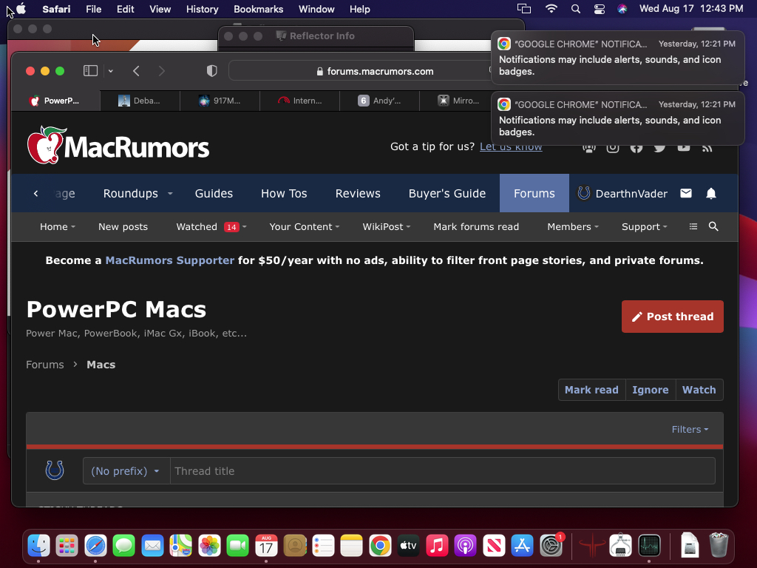Open the DearthnVader account link
The height and width of the screenshot is (568, 757).
point(622,194)
